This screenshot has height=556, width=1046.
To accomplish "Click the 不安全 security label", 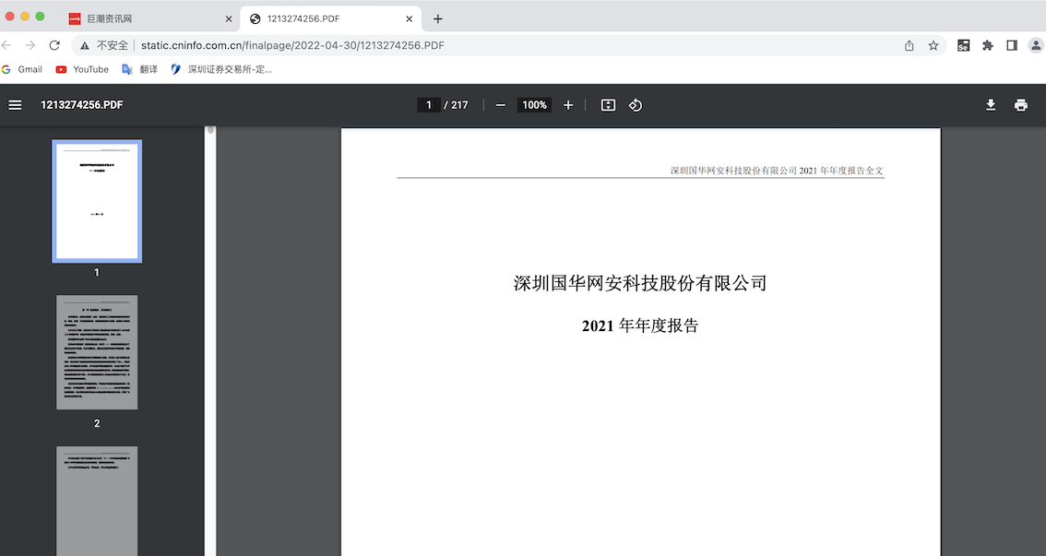I will click(x=113, y=45).
